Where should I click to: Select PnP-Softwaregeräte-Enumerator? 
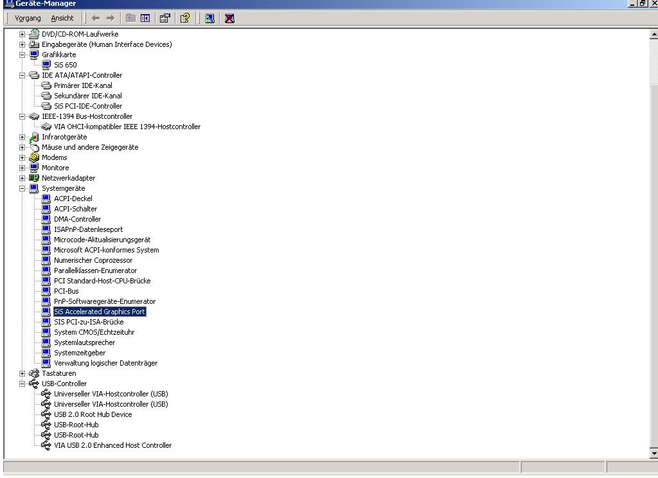click(x=105, y=301)
